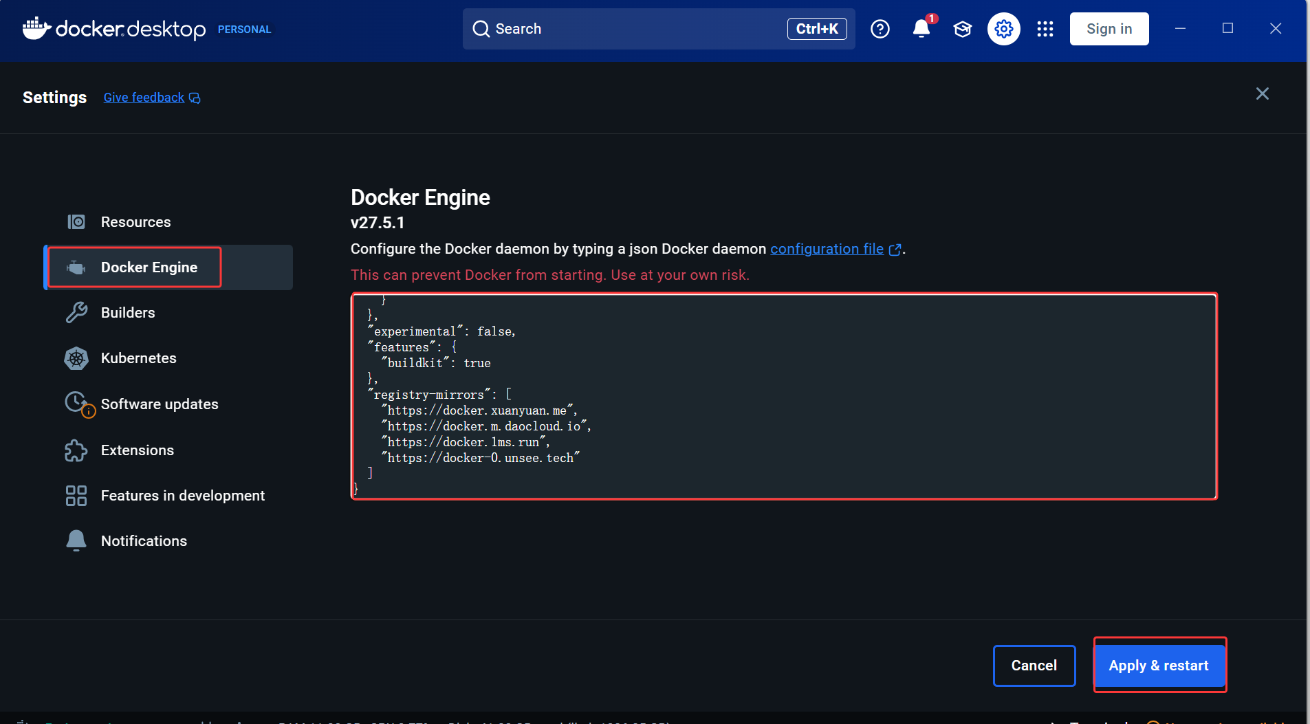The width and height of the screenshot is (1310, 724).
Task: Open Features in development section
Action: pos(169,496)
